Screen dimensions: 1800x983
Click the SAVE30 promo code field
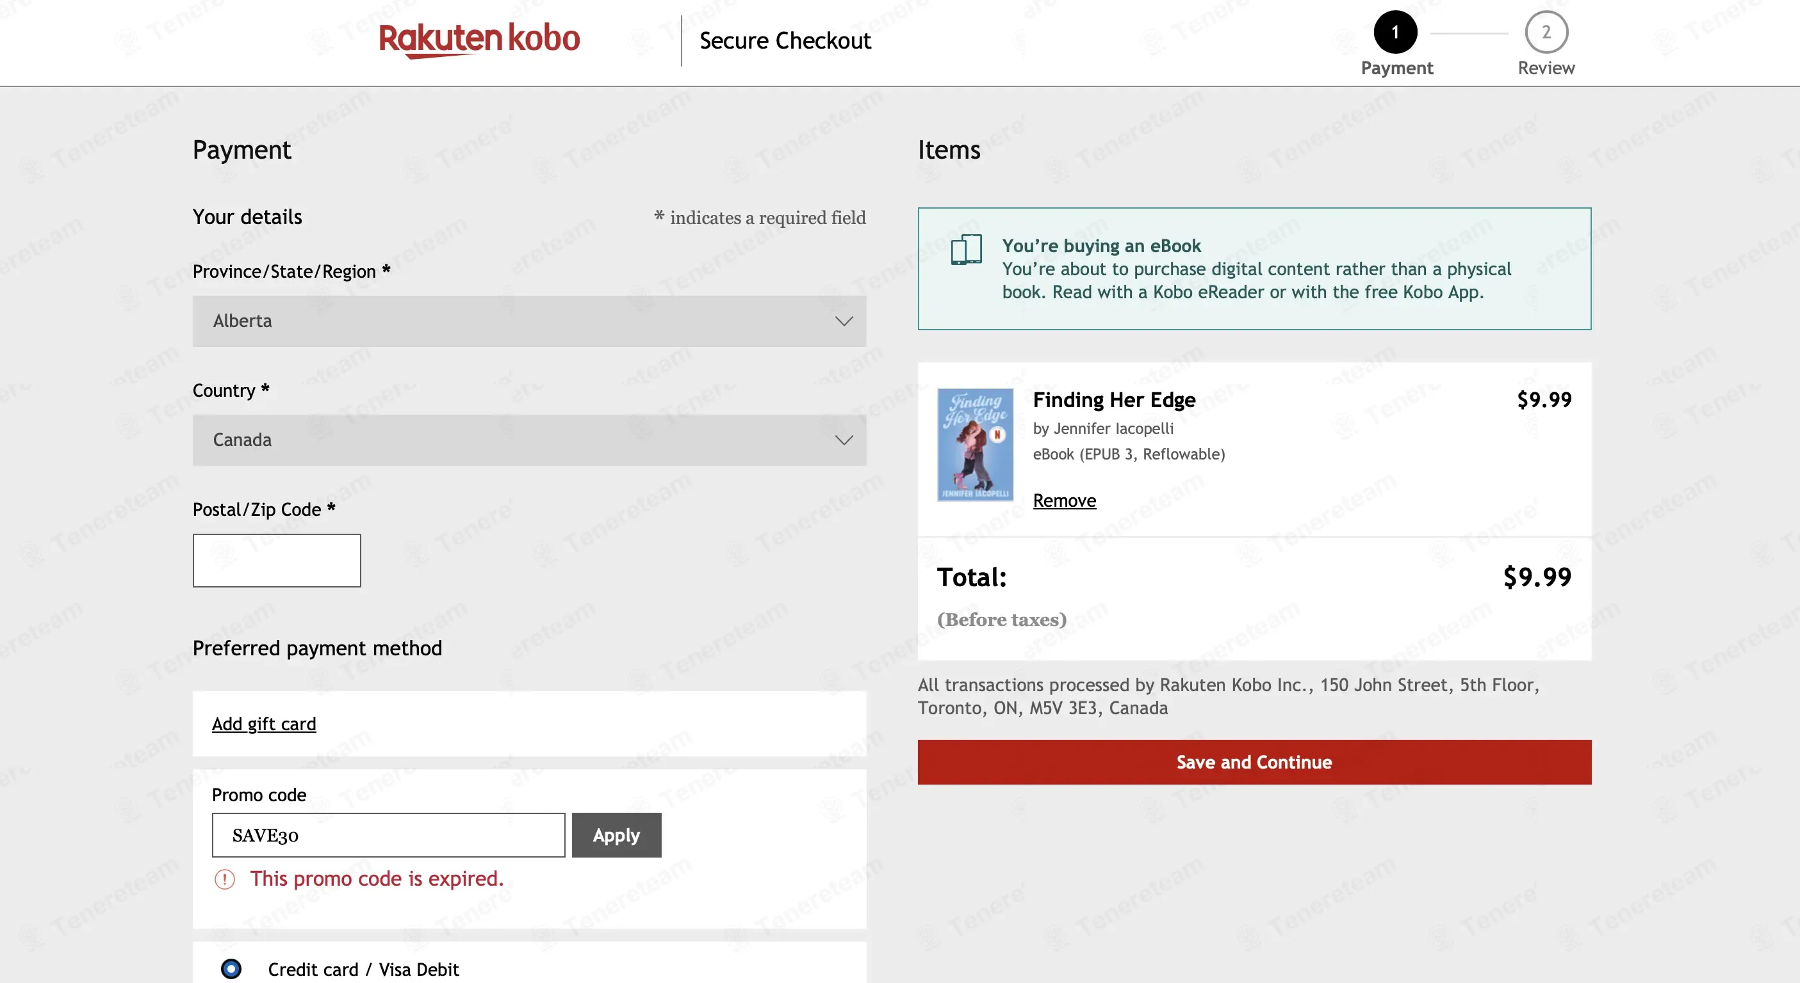click(389, 835)
